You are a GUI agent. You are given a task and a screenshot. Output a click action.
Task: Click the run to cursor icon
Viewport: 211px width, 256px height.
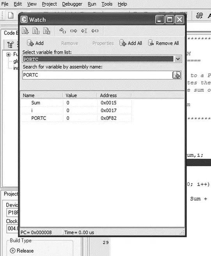click(84, 31)
